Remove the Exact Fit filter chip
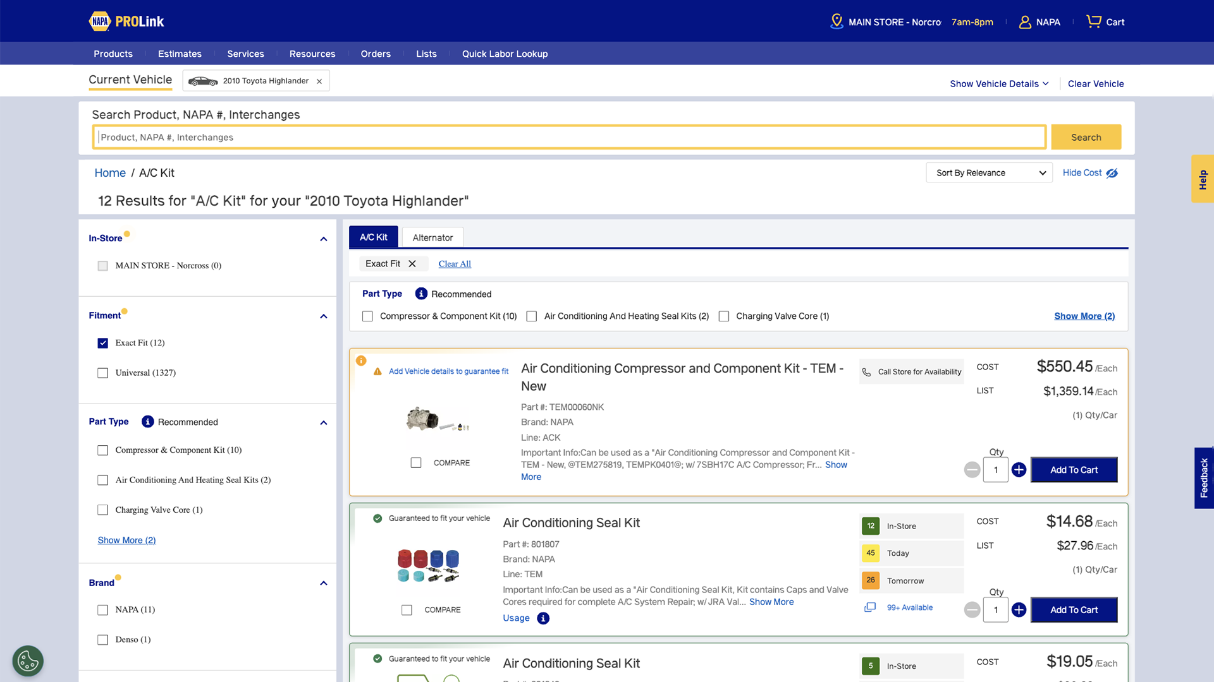Viewport: 1214px width, 682px height. pyautogui.click(x=412, y=264)
